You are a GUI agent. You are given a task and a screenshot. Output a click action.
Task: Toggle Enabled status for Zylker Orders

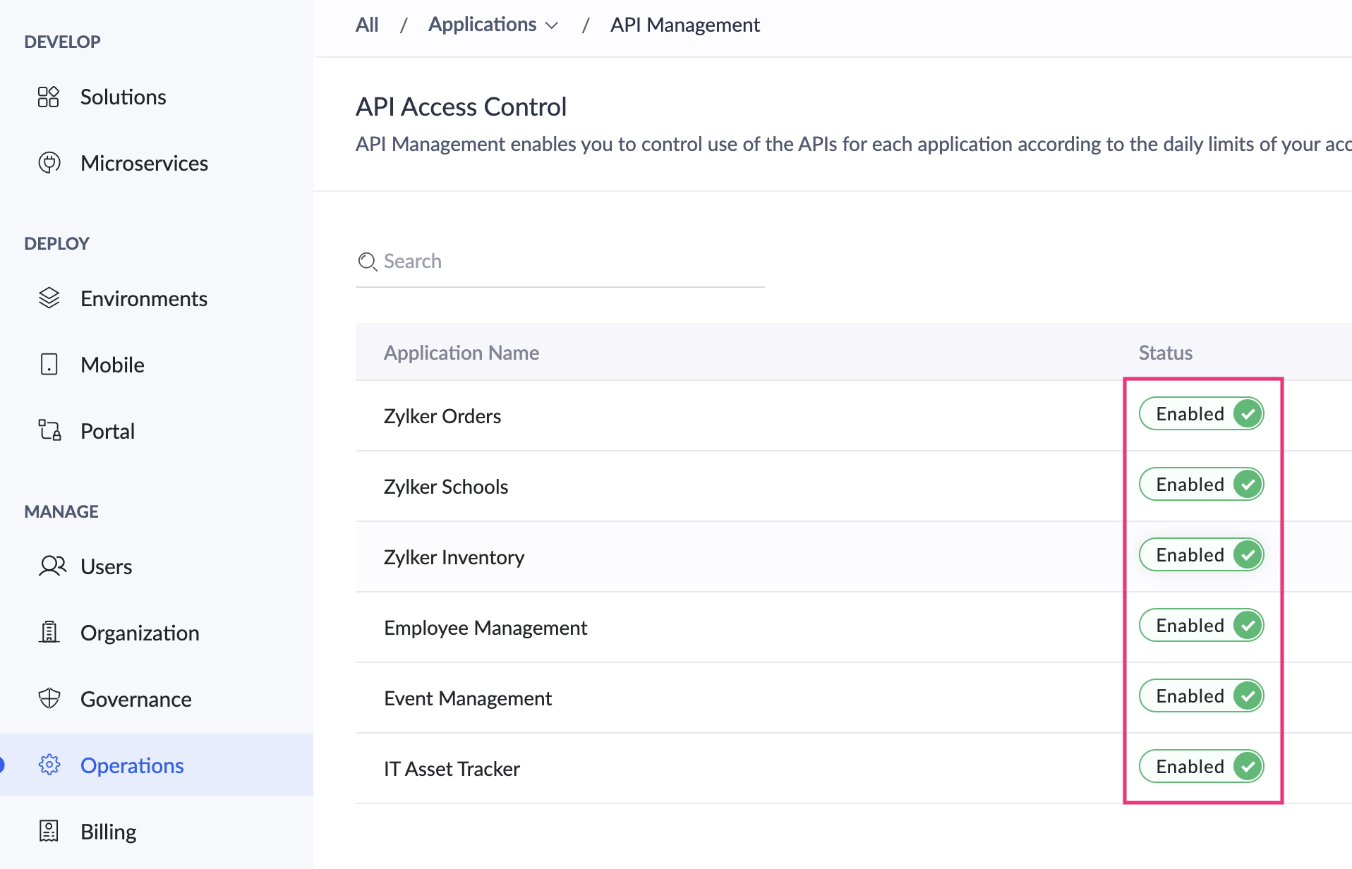tap(1202, 413)
